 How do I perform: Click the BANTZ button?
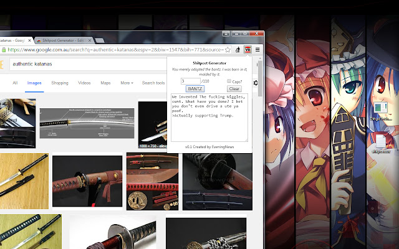(x=195, y=88)
